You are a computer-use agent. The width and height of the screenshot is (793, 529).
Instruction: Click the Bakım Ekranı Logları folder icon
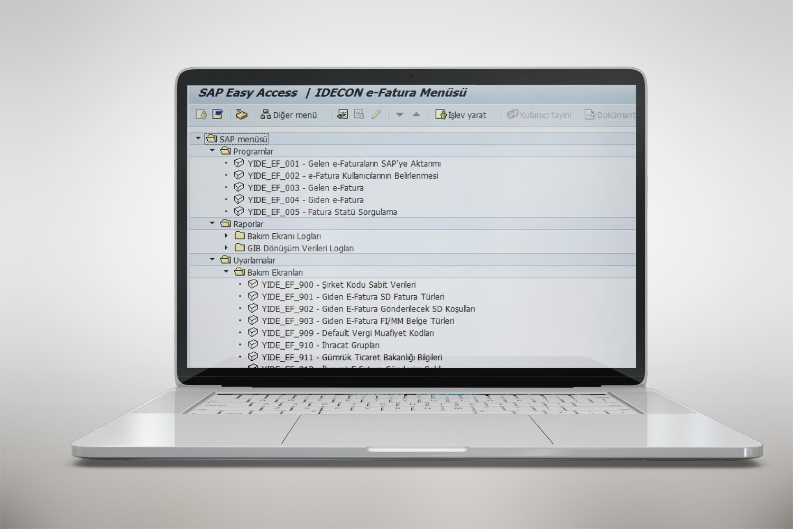239,235
